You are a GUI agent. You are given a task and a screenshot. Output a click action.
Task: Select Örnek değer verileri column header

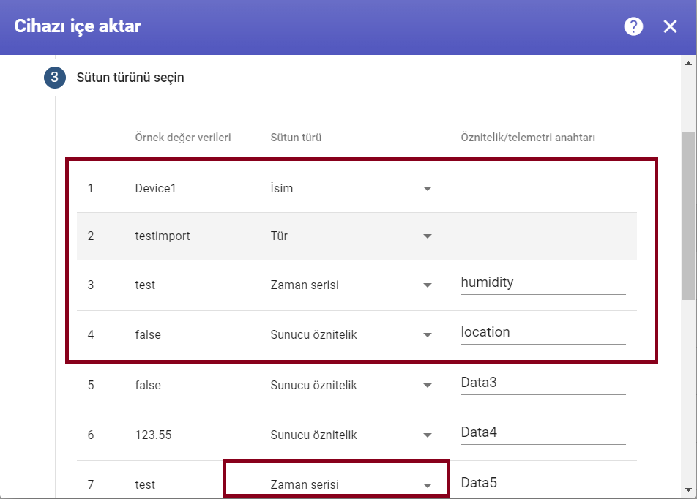(x=183, y=138)
